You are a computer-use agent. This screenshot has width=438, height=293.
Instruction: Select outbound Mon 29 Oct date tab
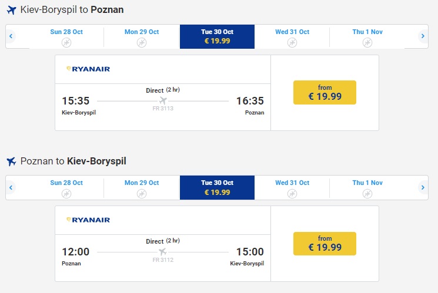pos(142,36)
